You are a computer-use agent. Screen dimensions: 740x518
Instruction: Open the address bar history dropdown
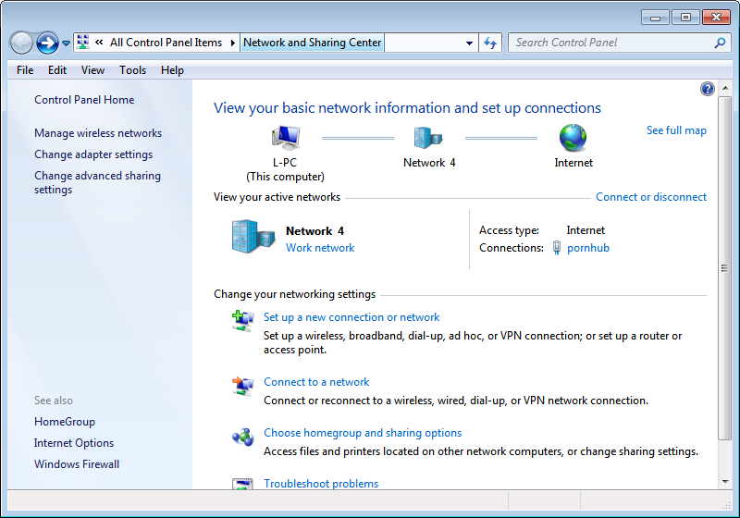(469, 43)
